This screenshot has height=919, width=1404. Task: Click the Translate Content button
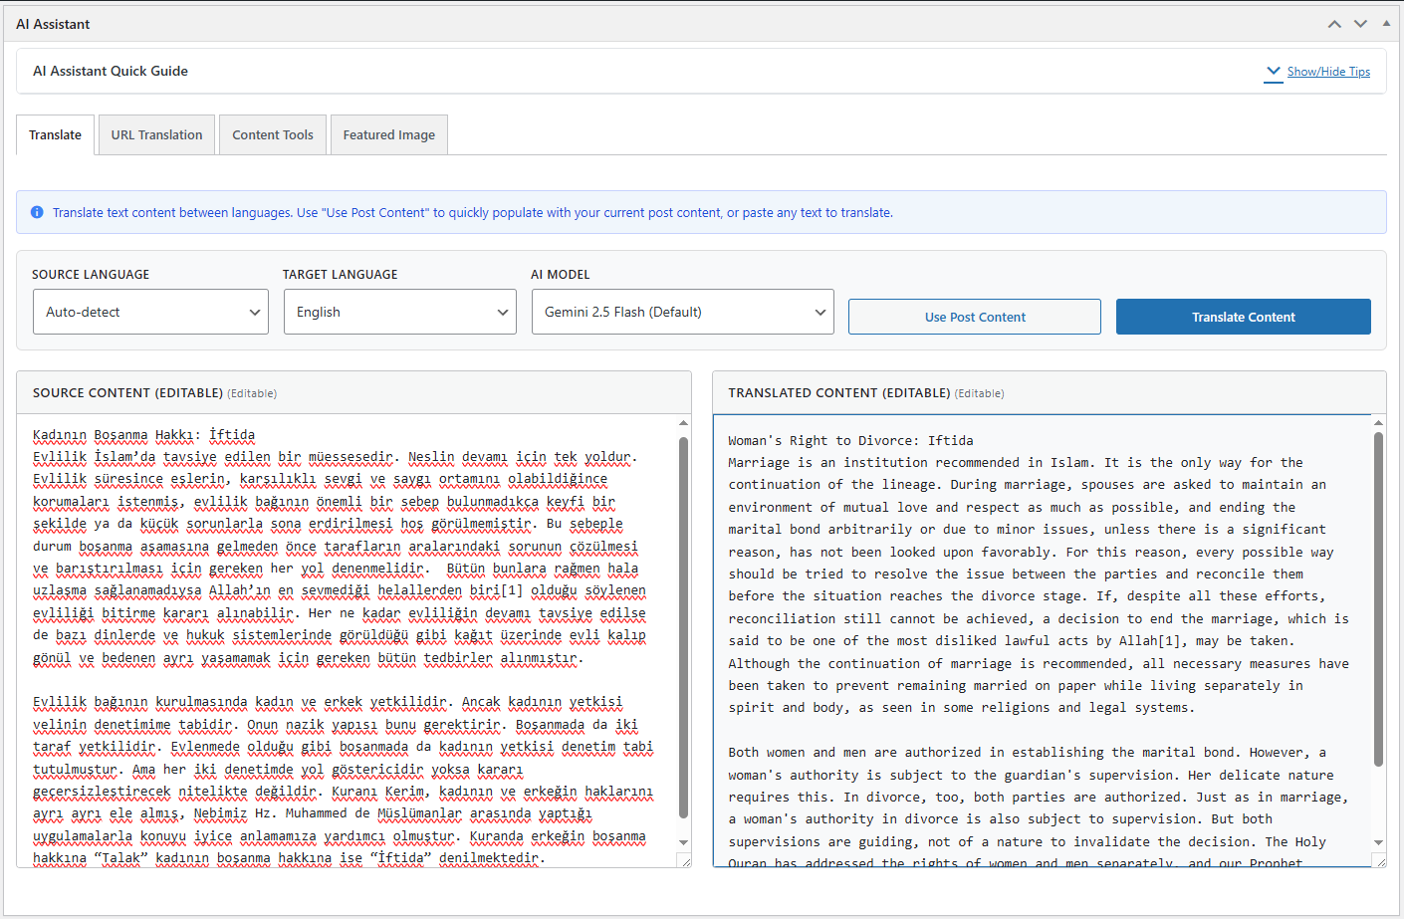tap(1244, 317)
